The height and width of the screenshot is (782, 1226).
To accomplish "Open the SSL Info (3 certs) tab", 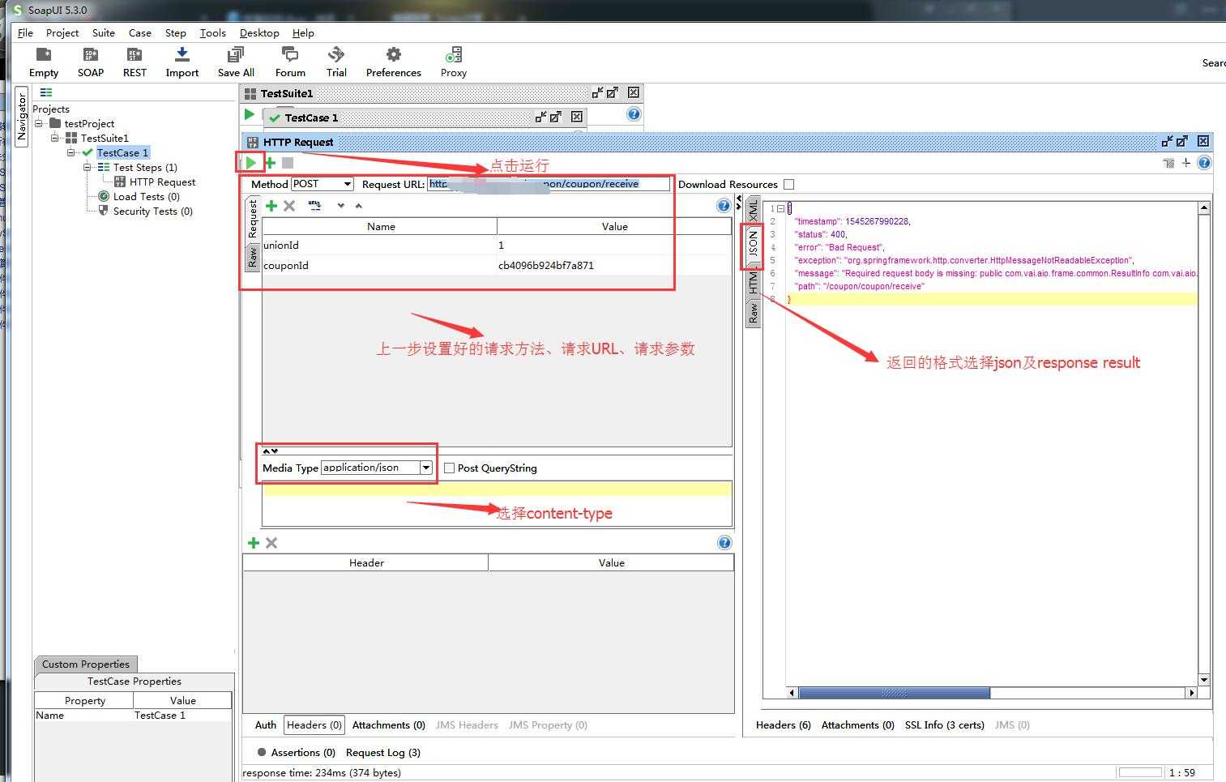I will point(945,725).
